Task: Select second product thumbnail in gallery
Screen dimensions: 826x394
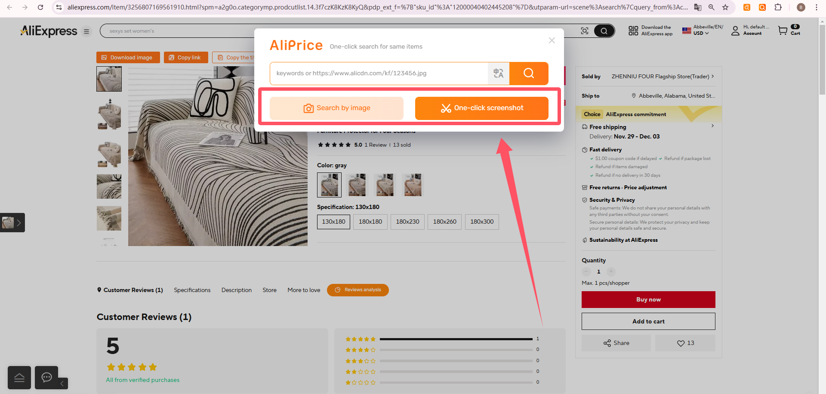Action: click(x=109, y=114)
